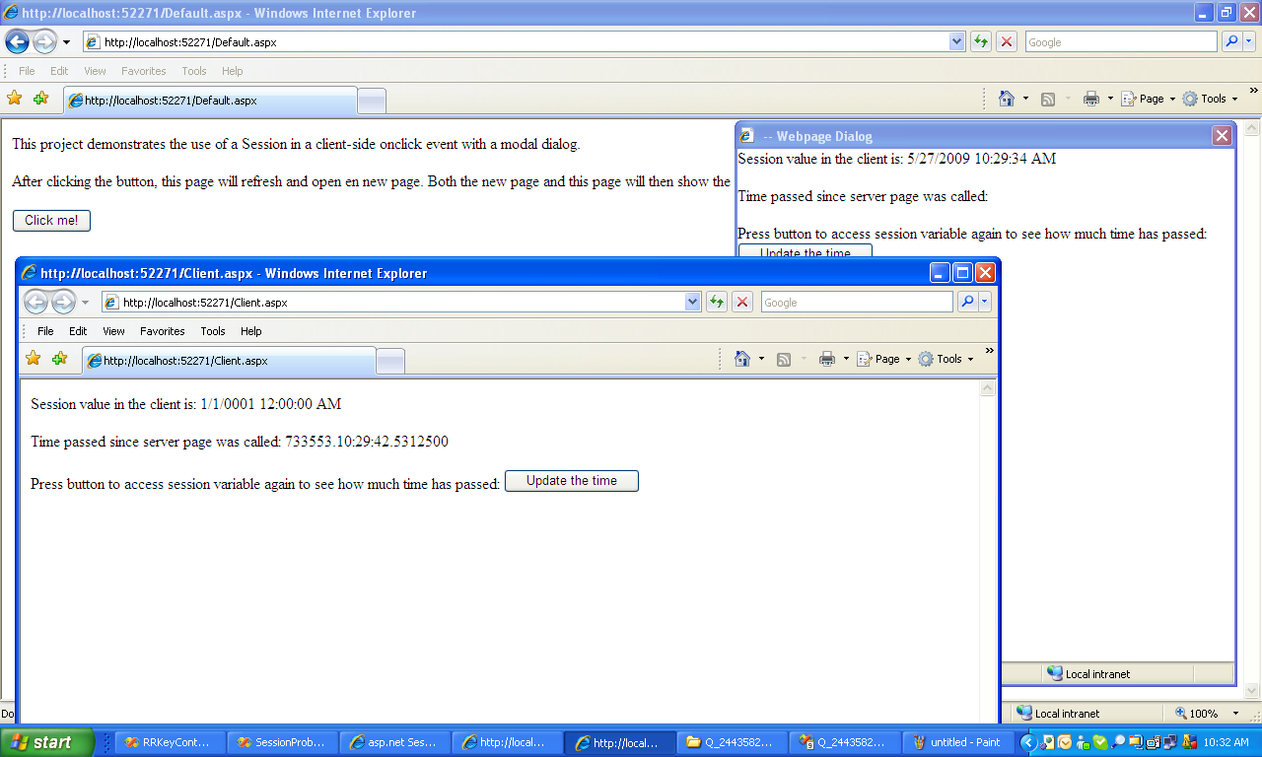Click inside the Google search box
This screenshot has width=1262, height=757.
click(856, 302)
